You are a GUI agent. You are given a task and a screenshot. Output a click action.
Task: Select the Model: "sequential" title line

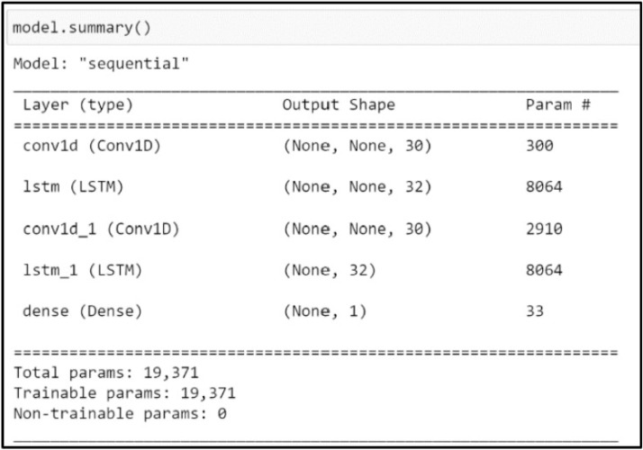[101, 64]
